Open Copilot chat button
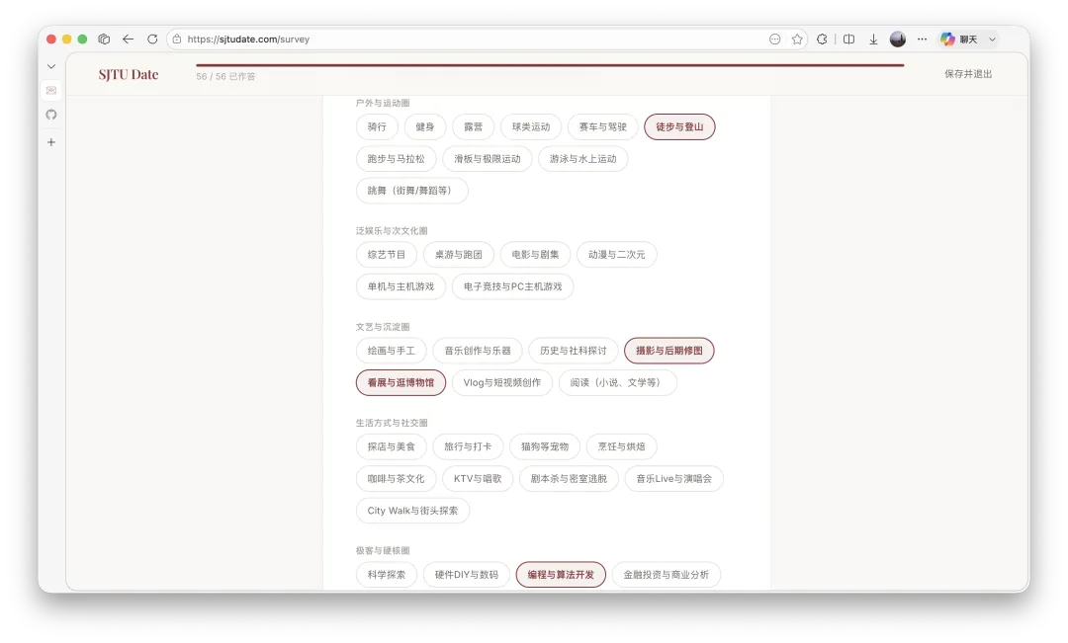Viewport: 1068px width, 643px height. pyautogui.click(x=959, y=40)
